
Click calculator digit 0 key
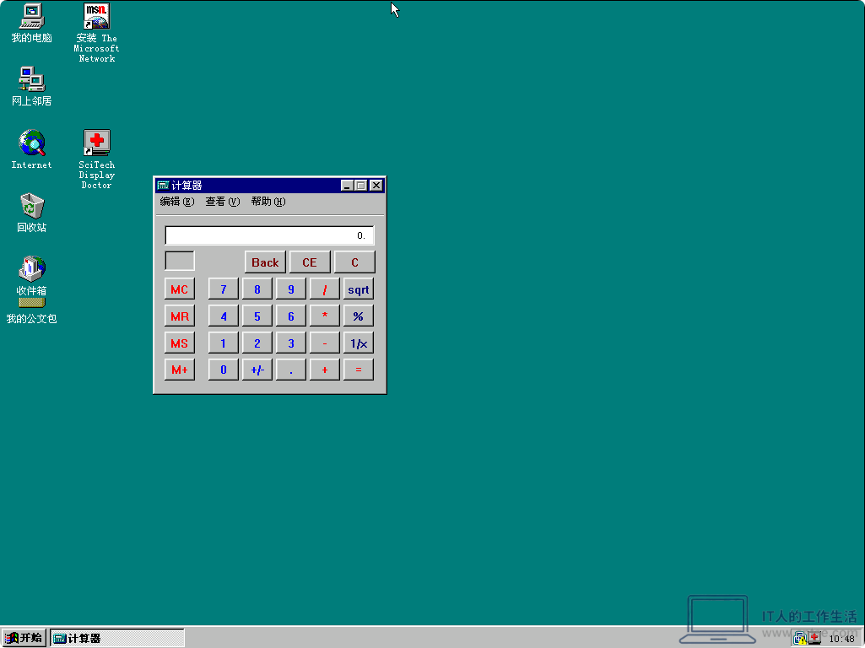point(224,370)
